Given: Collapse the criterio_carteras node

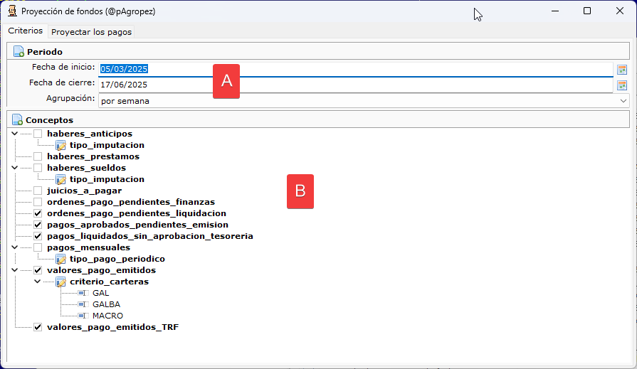Looking at the screenshot, I should coord(38,282).
